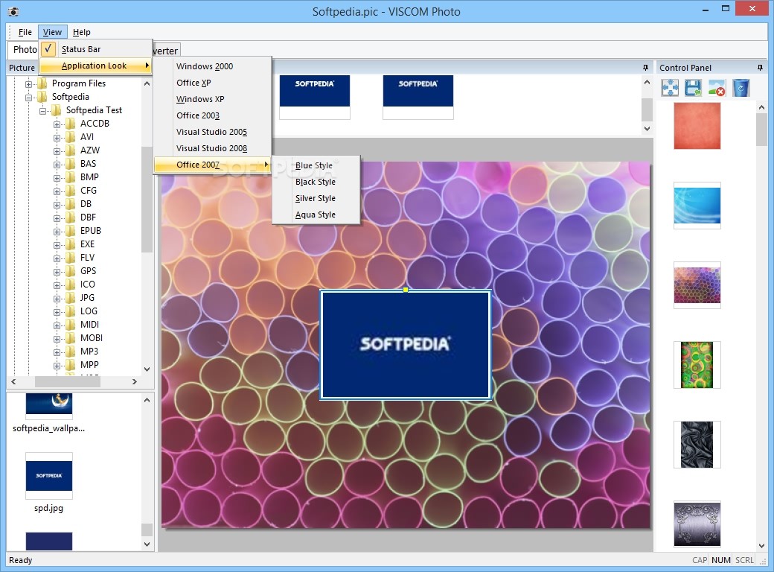Switch to the Photo tab

(23, 49)
